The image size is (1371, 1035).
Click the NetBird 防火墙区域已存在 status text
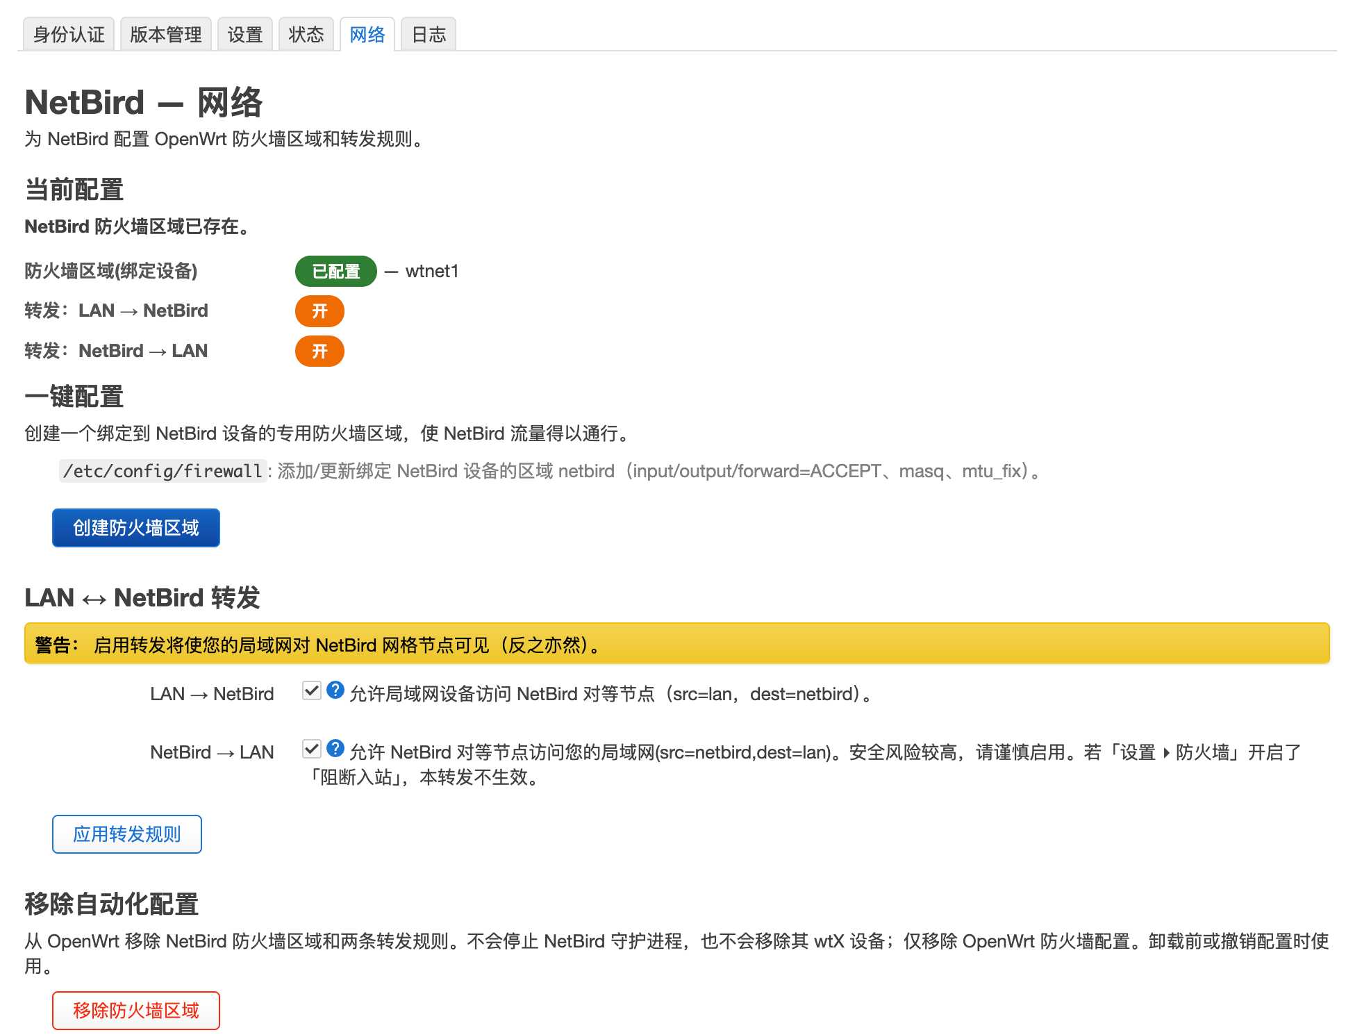[x=138, y=226]
